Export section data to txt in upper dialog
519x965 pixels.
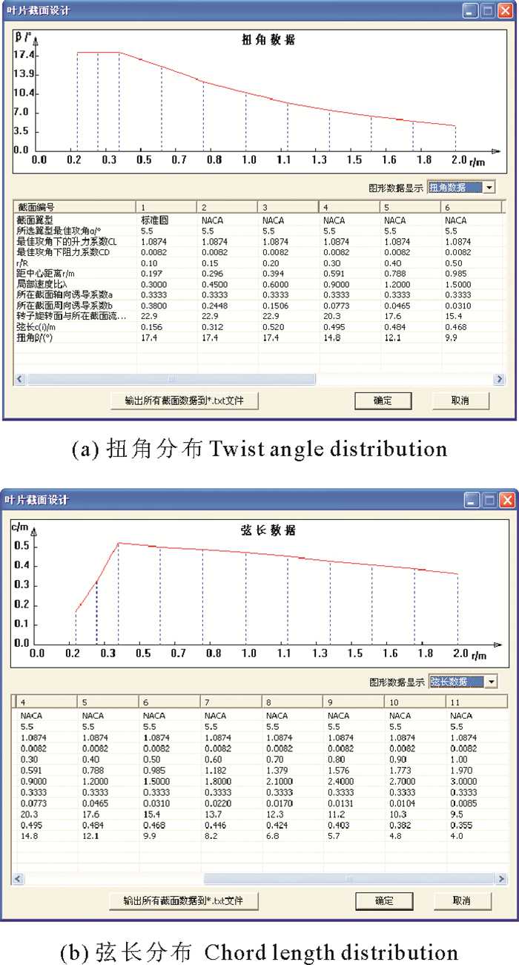[185, 401]
